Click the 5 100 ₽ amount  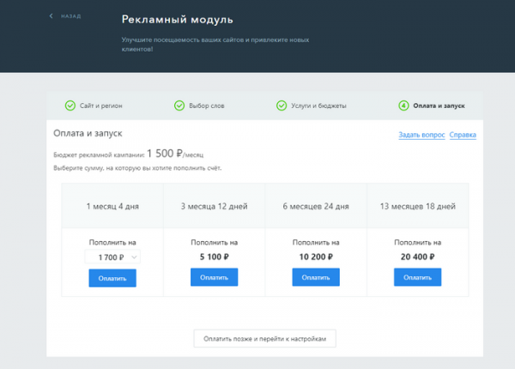pos(214,257)
